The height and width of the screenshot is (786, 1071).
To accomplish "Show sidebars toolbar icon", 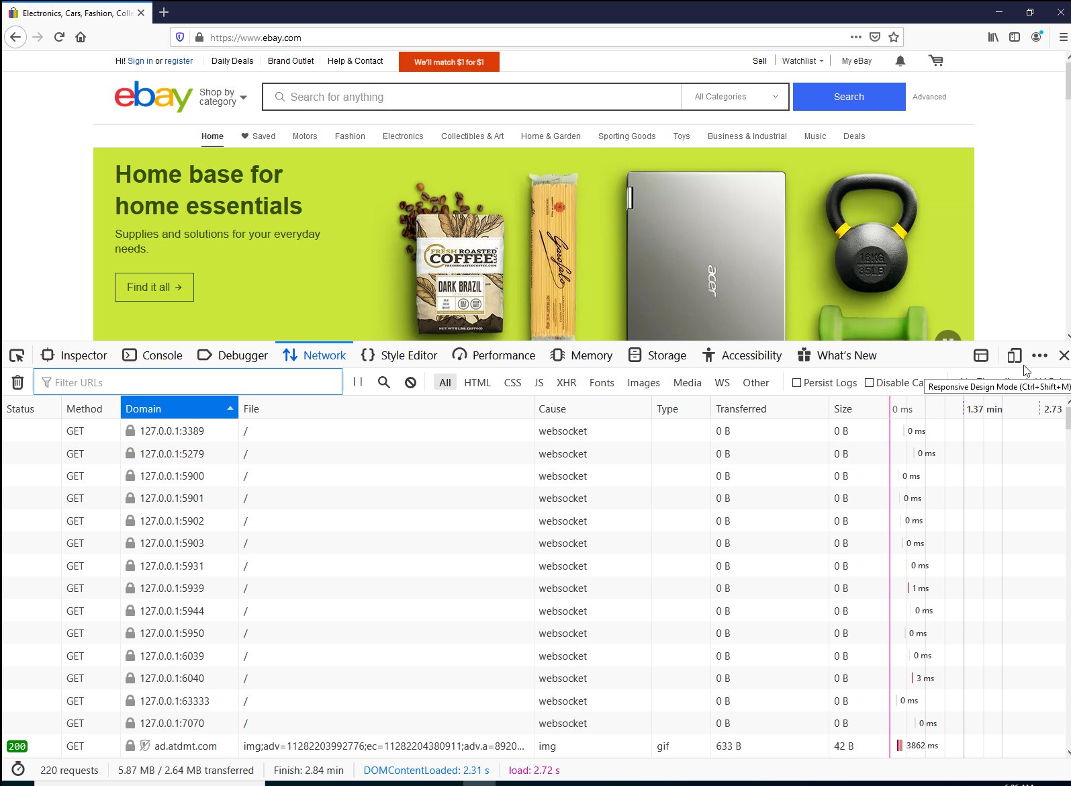I will [x=1015, y=37].
